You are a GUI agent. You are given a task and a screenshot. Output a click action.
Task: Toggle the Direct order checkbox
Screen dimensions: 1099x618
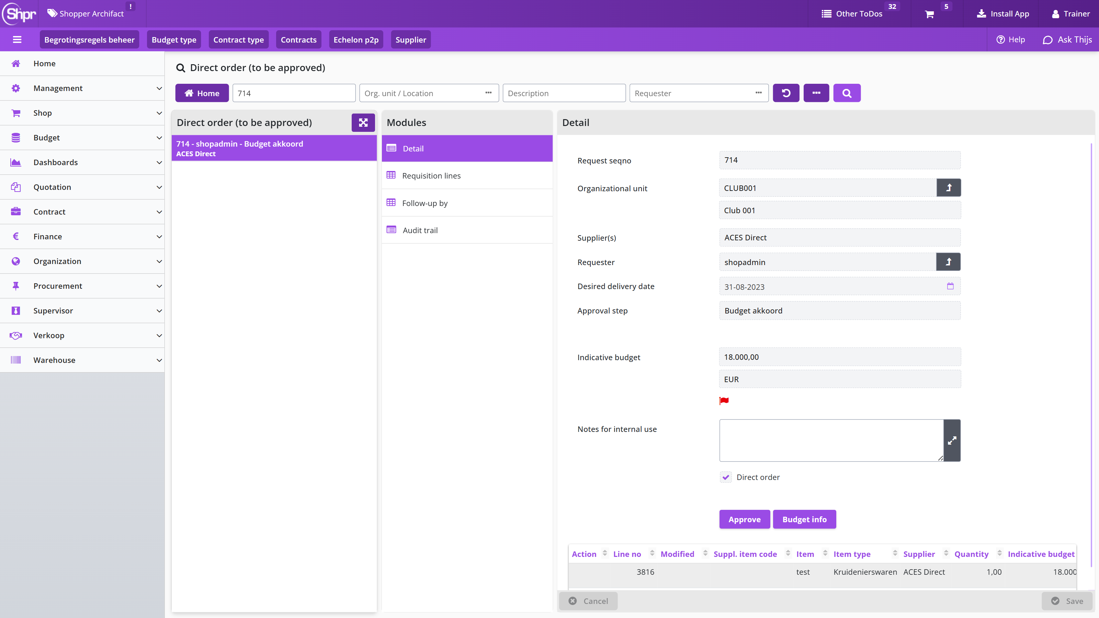726,477
